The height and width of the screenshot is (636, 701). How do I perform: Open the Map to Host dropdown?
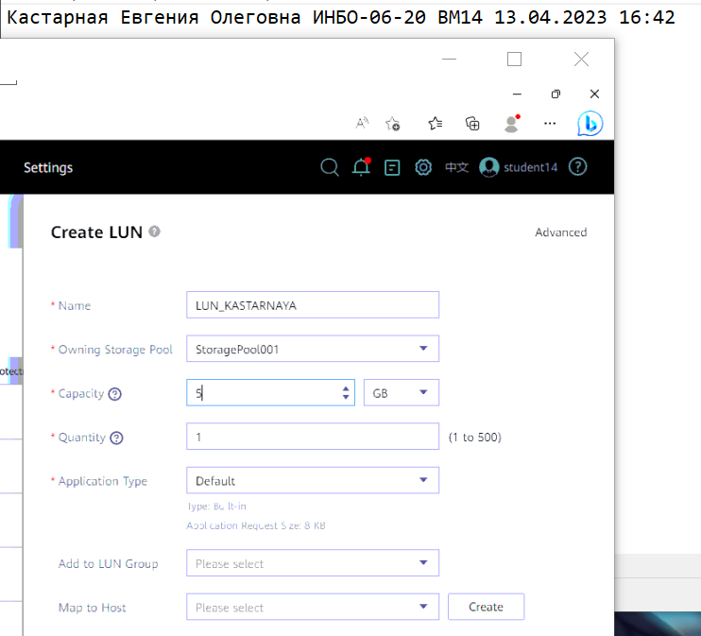point(313,607)
